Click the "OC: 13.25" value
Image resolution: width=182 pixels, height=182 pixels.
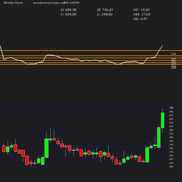[142, 10]
